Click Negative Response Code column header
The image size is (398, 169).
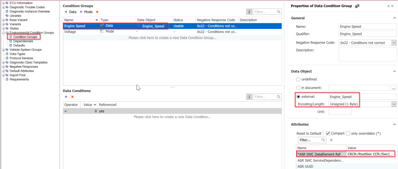pyautogui.click(x=217, y=20)
